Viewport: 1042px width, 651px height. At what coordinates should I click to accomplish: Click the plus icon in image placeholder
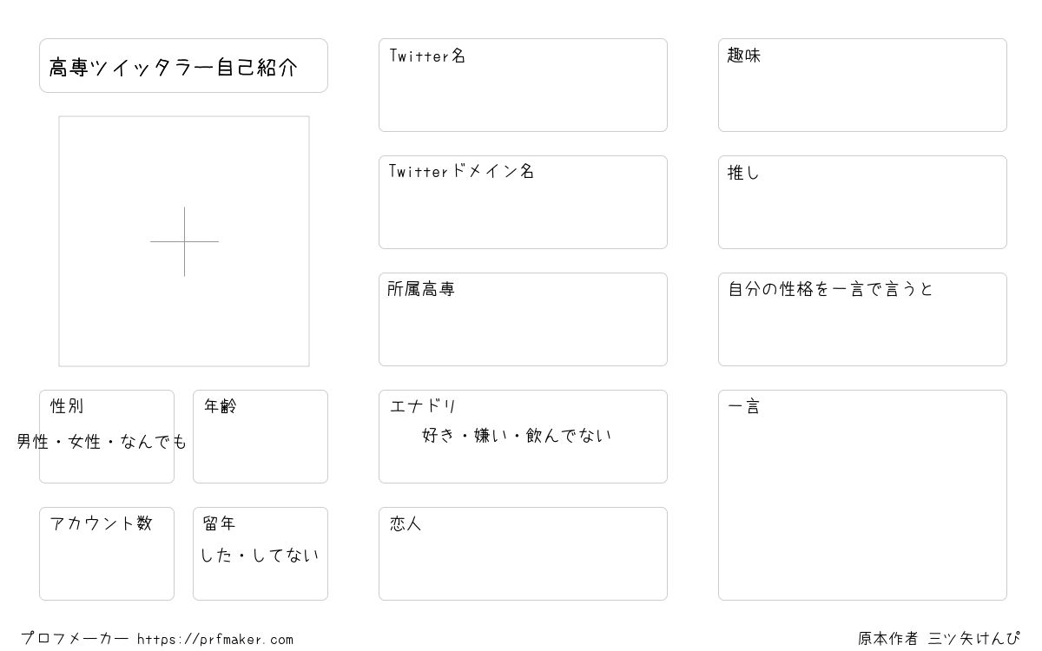pos(184,241)
